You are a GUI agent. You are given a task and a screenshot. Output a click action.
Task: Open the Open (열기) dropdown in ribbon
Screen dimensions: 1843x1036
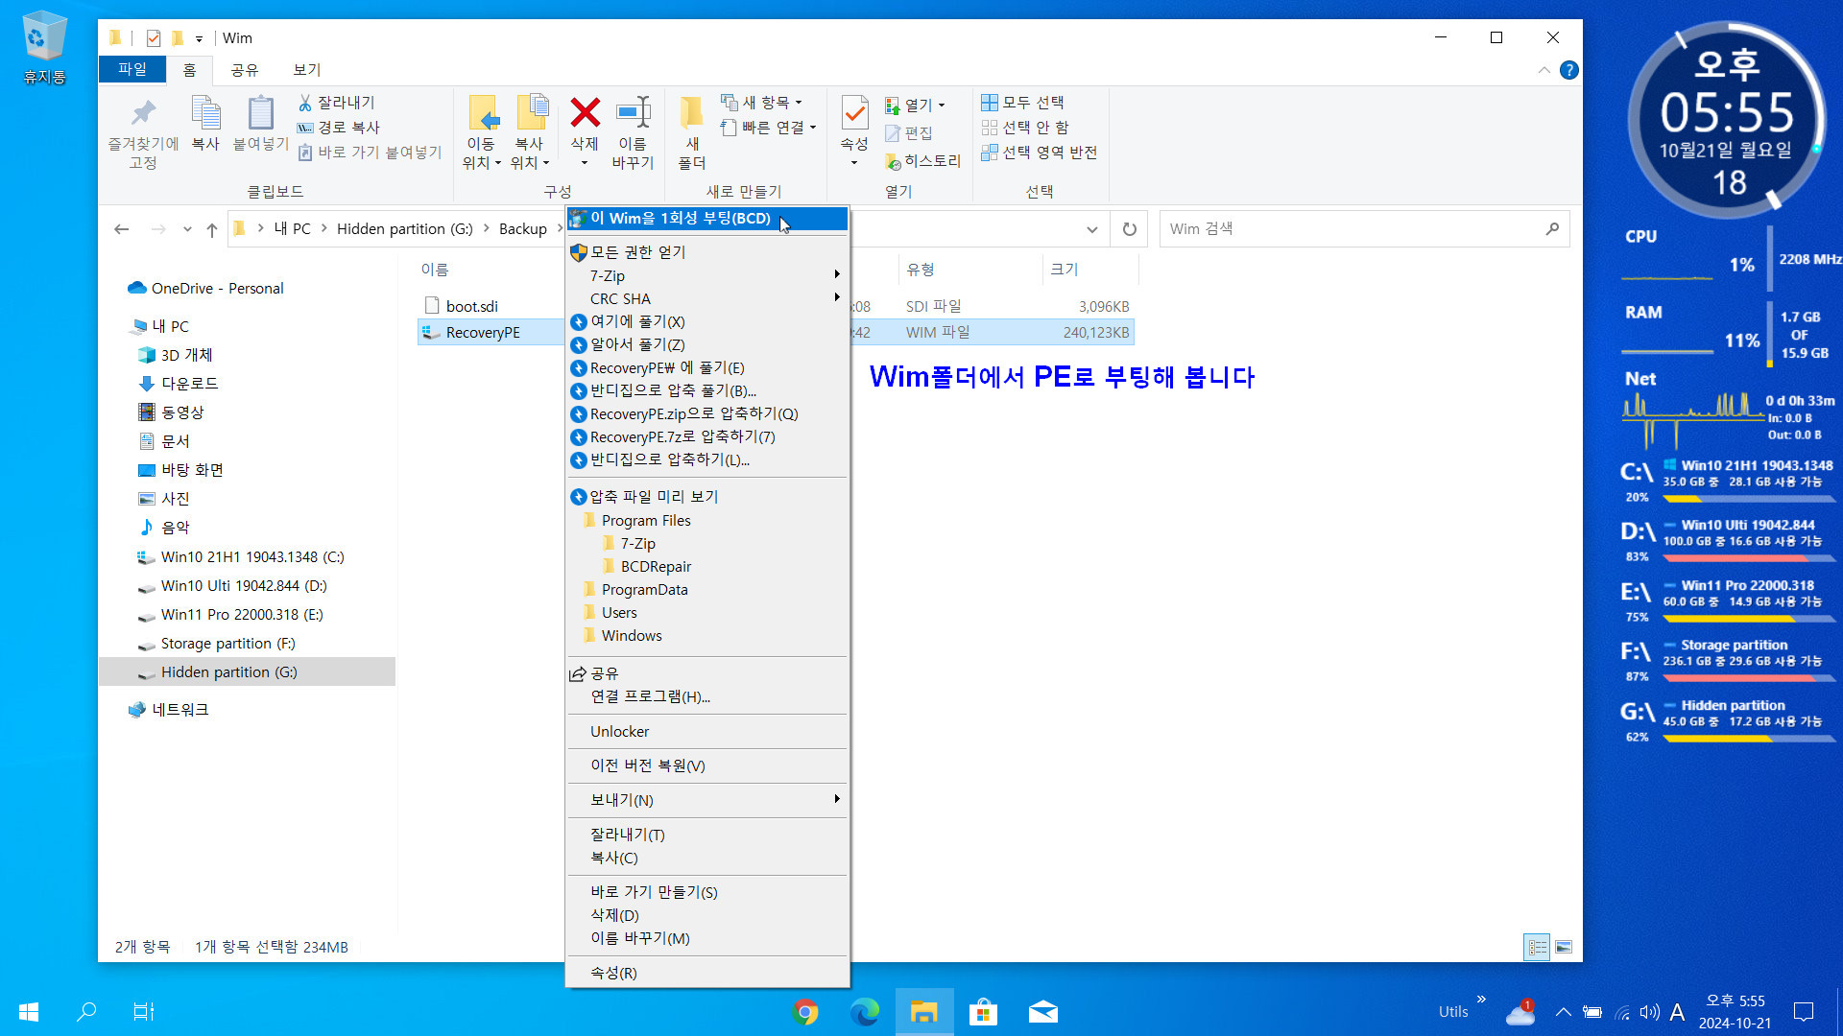[x=916, y=105]
